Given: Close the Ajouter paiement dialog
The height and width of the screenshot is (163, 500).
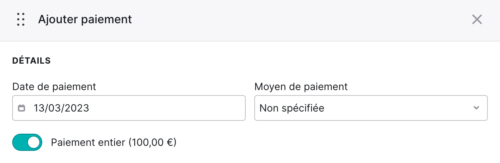Looking at the screenshot, I should [477, 19].
